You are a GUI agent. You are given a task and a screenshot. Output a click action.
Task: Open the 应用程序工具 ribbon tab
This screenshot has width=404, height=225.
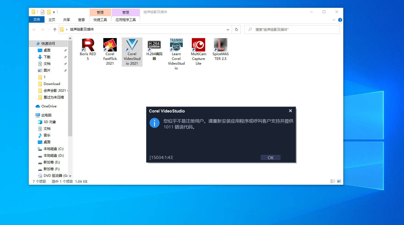click(x=126, y=20)
